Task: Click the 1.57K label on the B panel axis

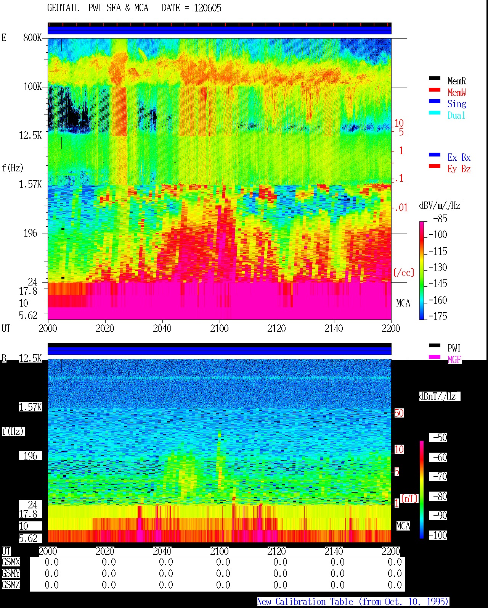Action: (x=30, y=407)
